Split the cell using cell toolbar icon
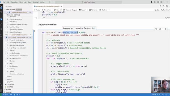Image resolution: width=170 pixels, height=96 pixels. 160,29
